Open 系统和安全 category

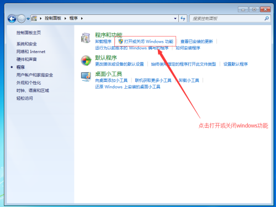[x=26, y=44]
